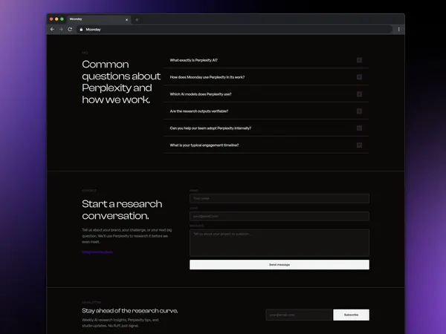
Task: Close the Moonday tab
Action: pyautogui.click(x=126, y=19)
